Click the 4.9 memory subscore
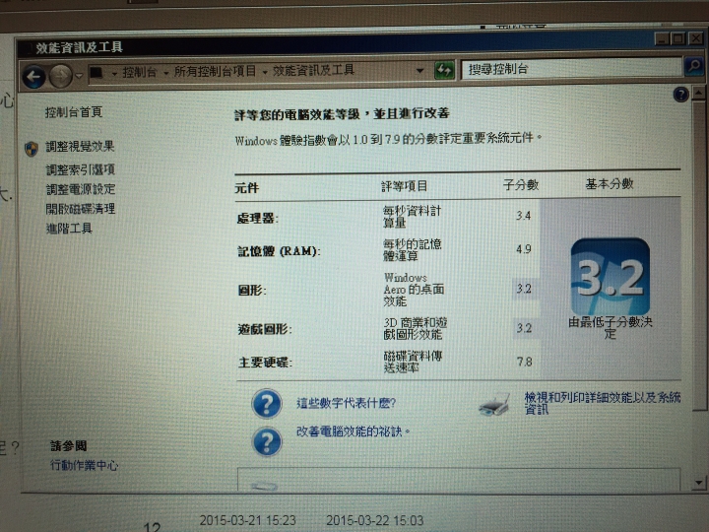Screen dimensions: 709x532 524,249
